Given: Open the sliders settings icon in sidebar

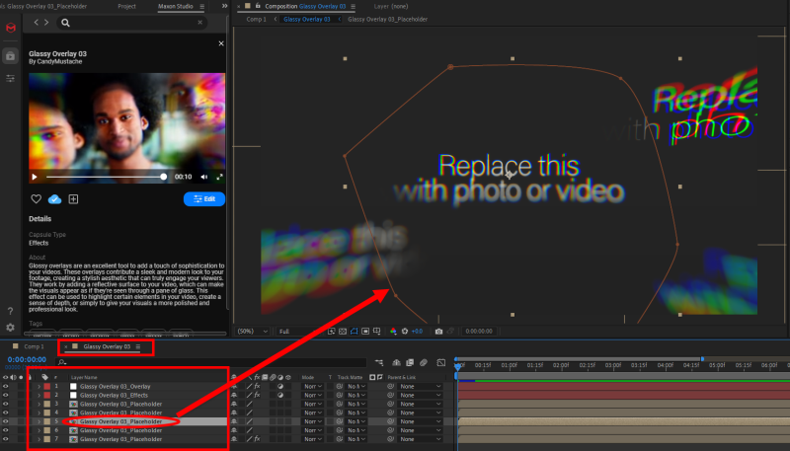Looking at the screenshot, I should pyautogui.click(x=10, y=78).
